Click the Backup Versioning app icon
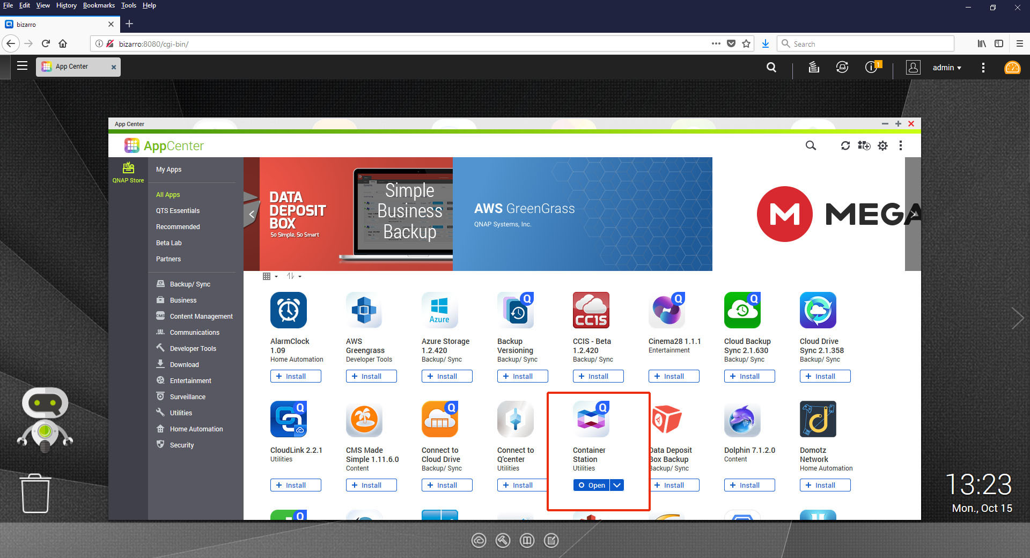This screenshot has height=558, width=1030. click(x=516, y=310)
